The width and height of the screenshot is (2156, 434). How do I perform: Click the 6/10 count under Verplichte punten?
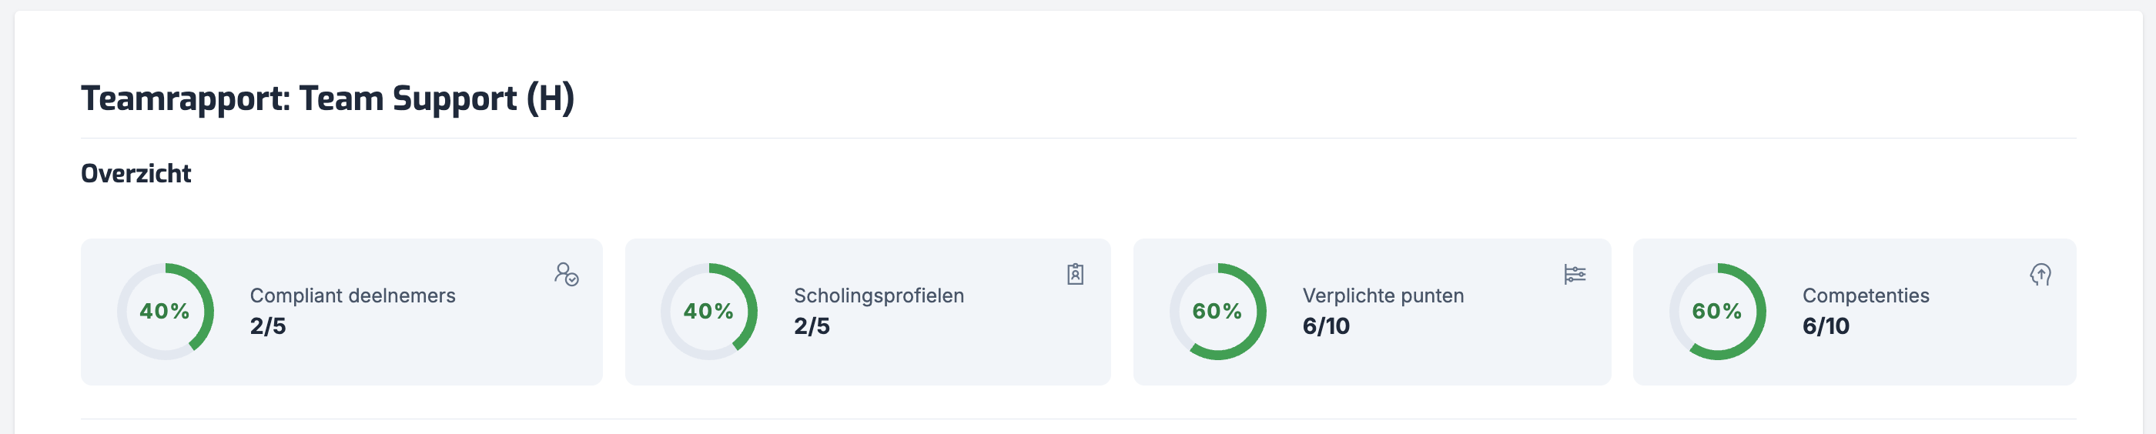1326,326
